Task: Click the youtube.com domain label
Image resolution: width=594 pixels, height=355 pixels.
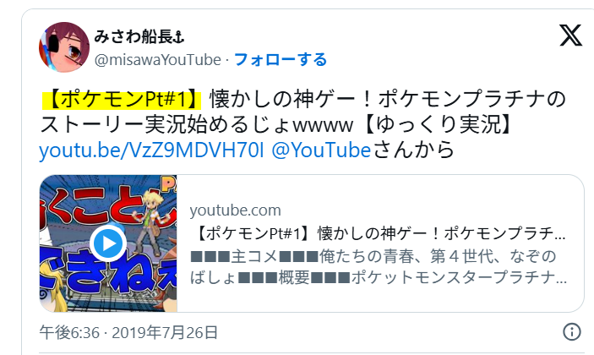Action: click(235, 210)
